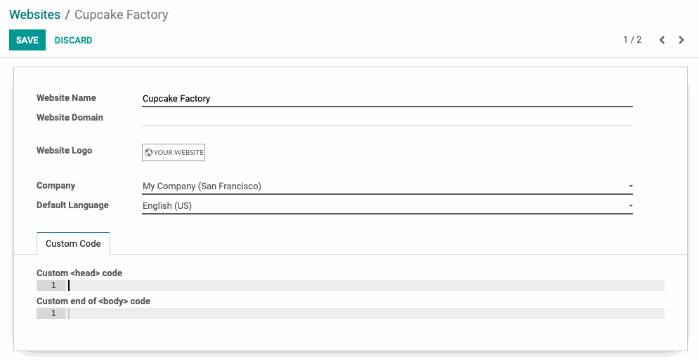Click inside the Custom head code editor
The image size is (699, 361).
pos(365,285)
